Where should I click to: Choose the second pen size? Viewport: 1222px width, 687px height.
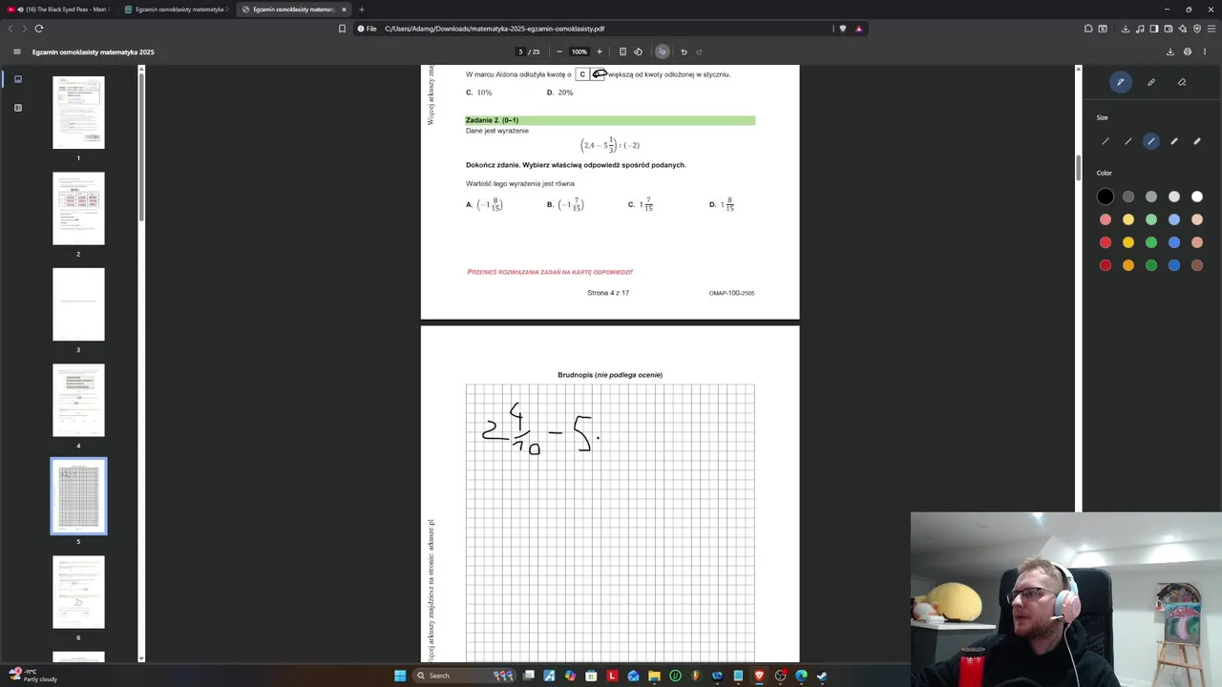pyautogui.click(x=1128, y=141)
